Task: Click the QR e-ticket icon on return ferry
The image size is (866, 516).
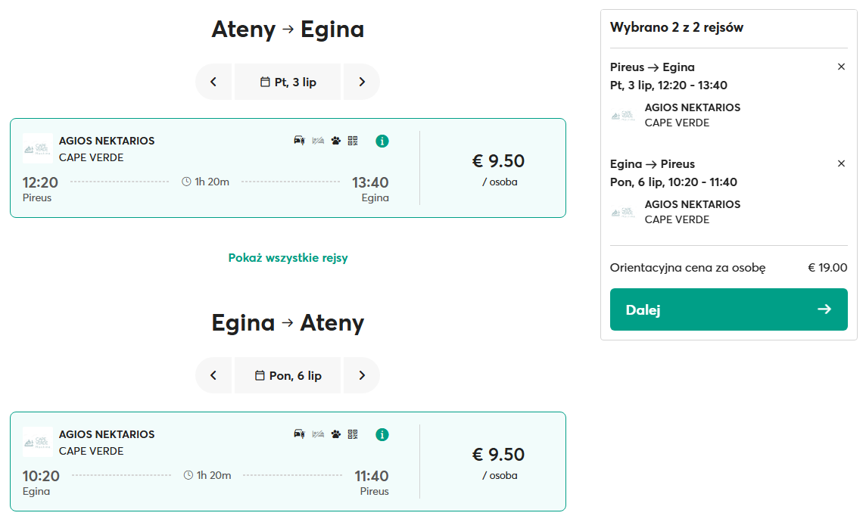Action: click(353, 434)
